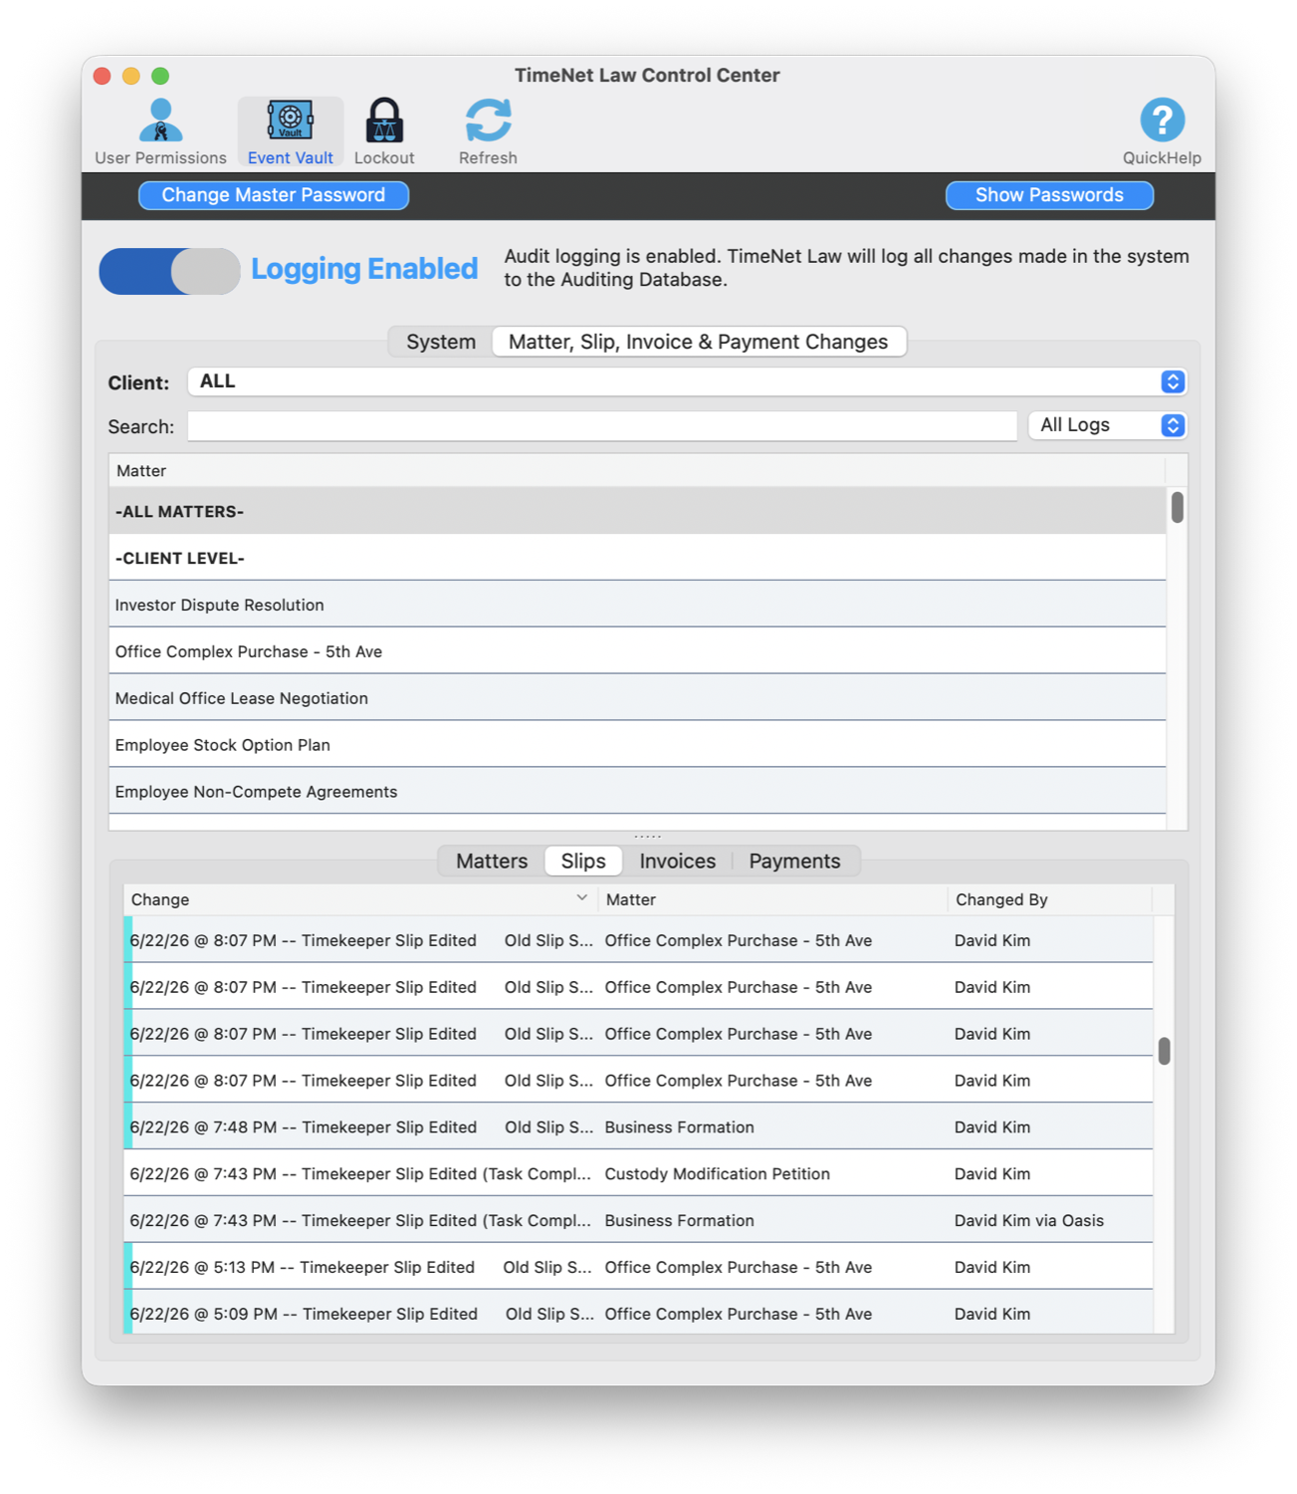Open the Client dropdown showing ALL
The height and width of the screenshot is (1494, 1297).
[x=687, y=381]
